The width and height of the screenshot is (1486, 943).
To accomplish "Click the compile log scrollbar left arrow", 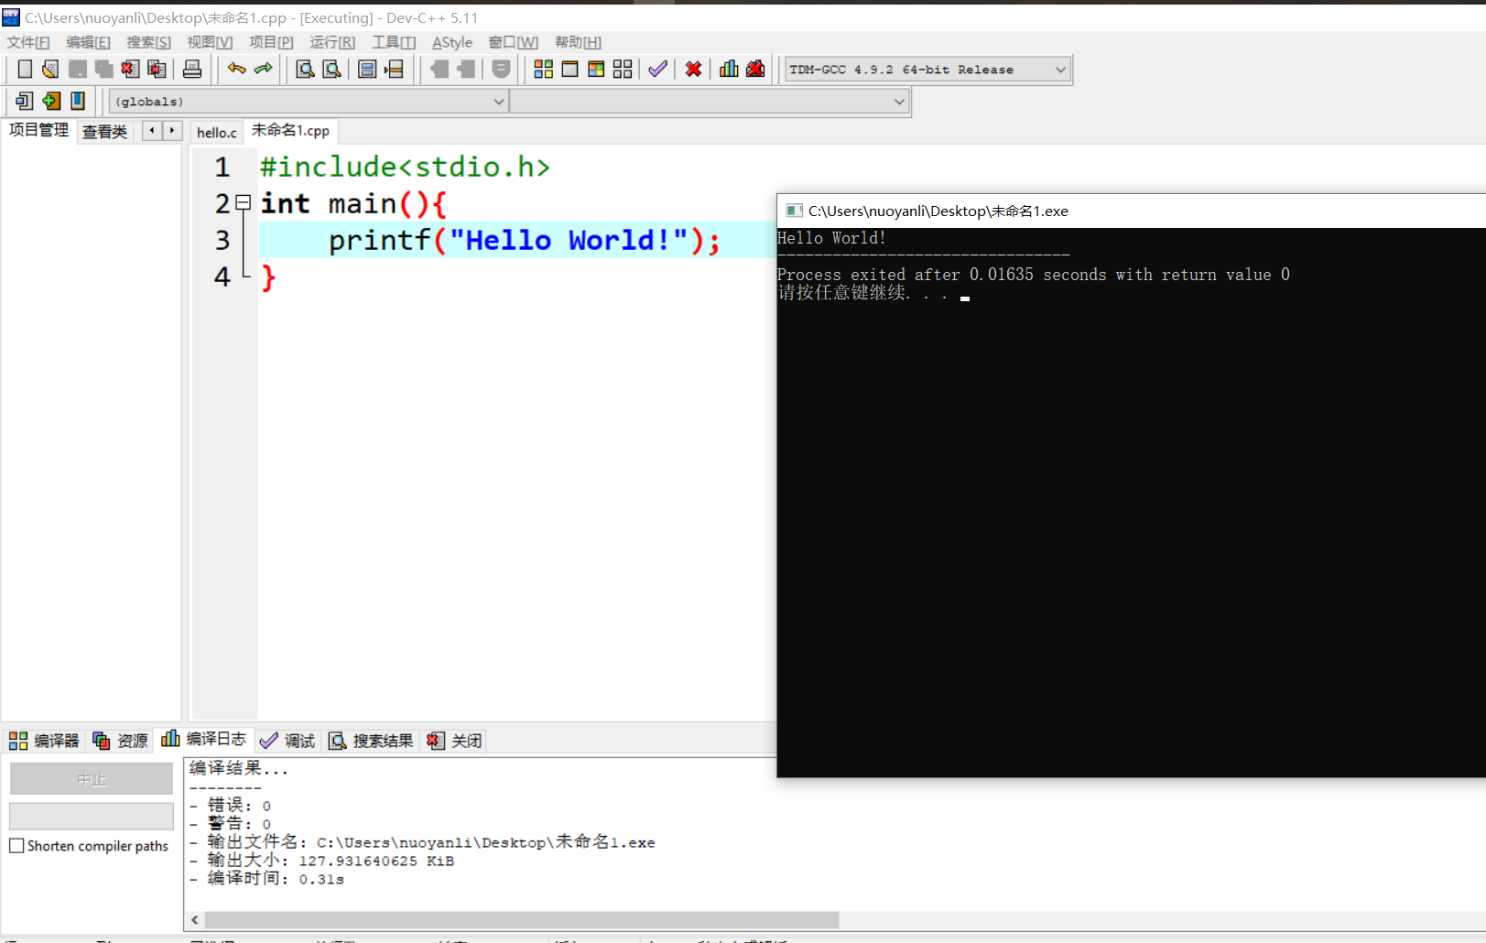I will pos(195,919).
